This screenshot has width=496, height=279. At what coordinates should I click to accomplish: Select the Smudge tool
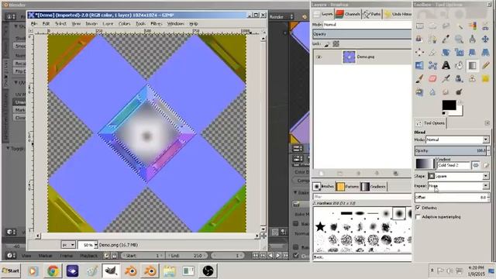[x=446, y=92]
